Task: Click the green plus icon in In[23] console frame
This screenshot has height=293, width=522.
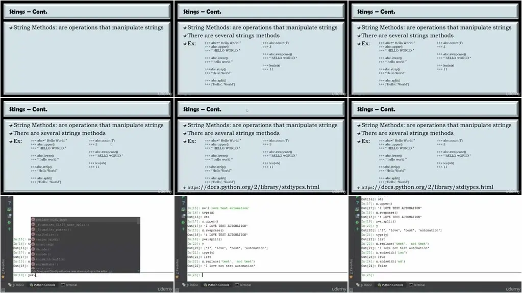Action: coord(183,229)
